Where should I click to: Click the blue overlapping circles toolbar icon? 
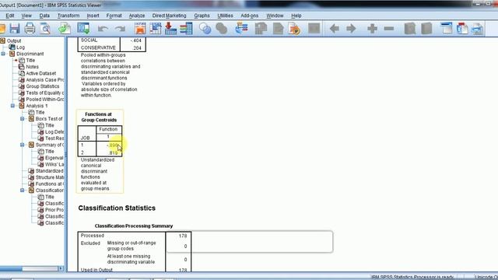205,29
